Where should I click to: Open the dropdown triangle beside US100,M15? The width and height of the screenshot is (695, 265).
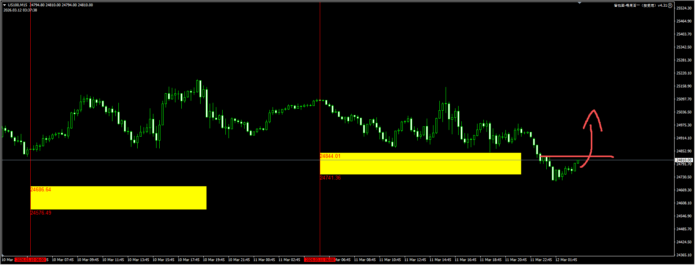4,5
